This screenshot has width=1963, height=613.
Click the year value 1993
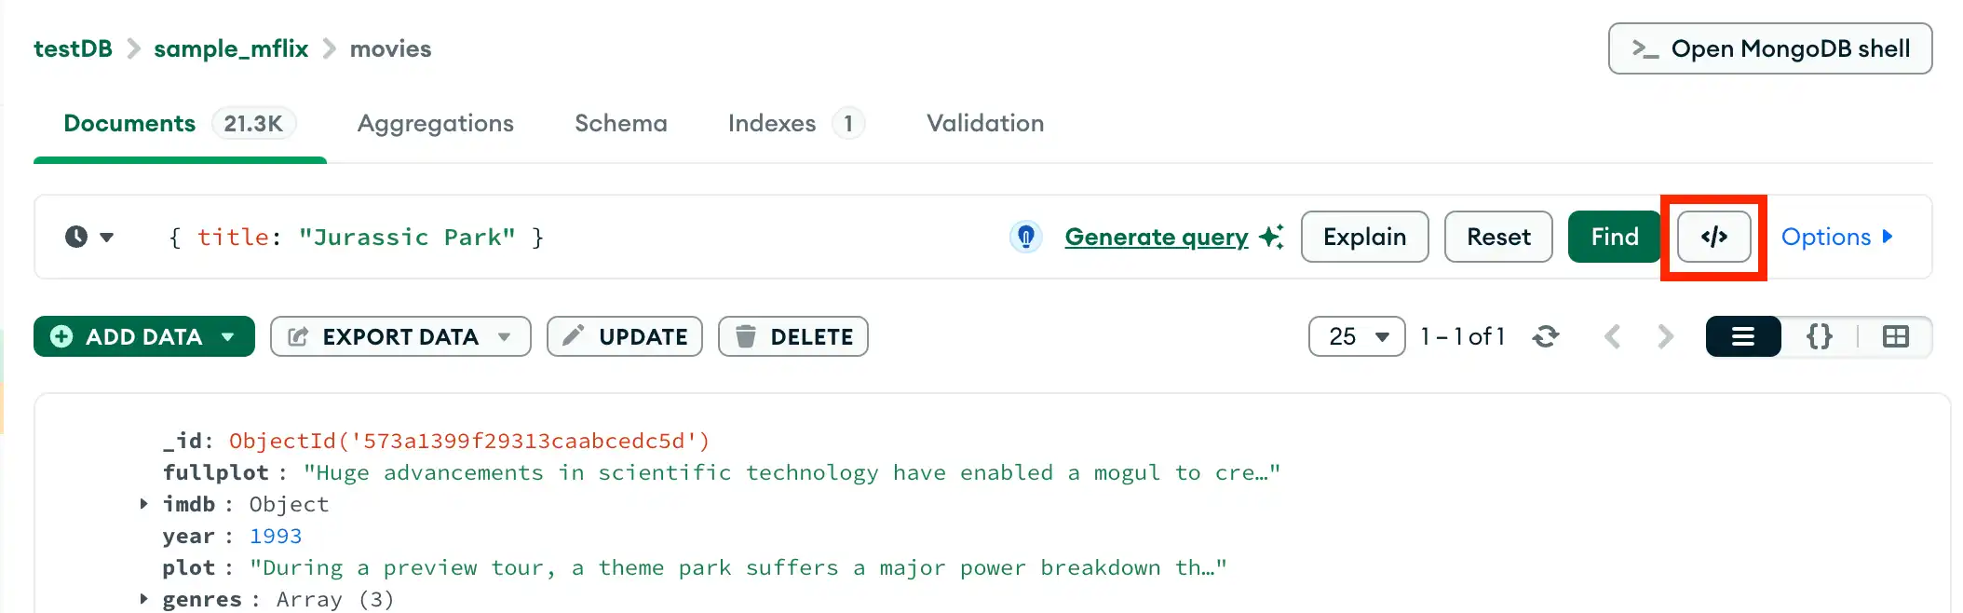276,536
